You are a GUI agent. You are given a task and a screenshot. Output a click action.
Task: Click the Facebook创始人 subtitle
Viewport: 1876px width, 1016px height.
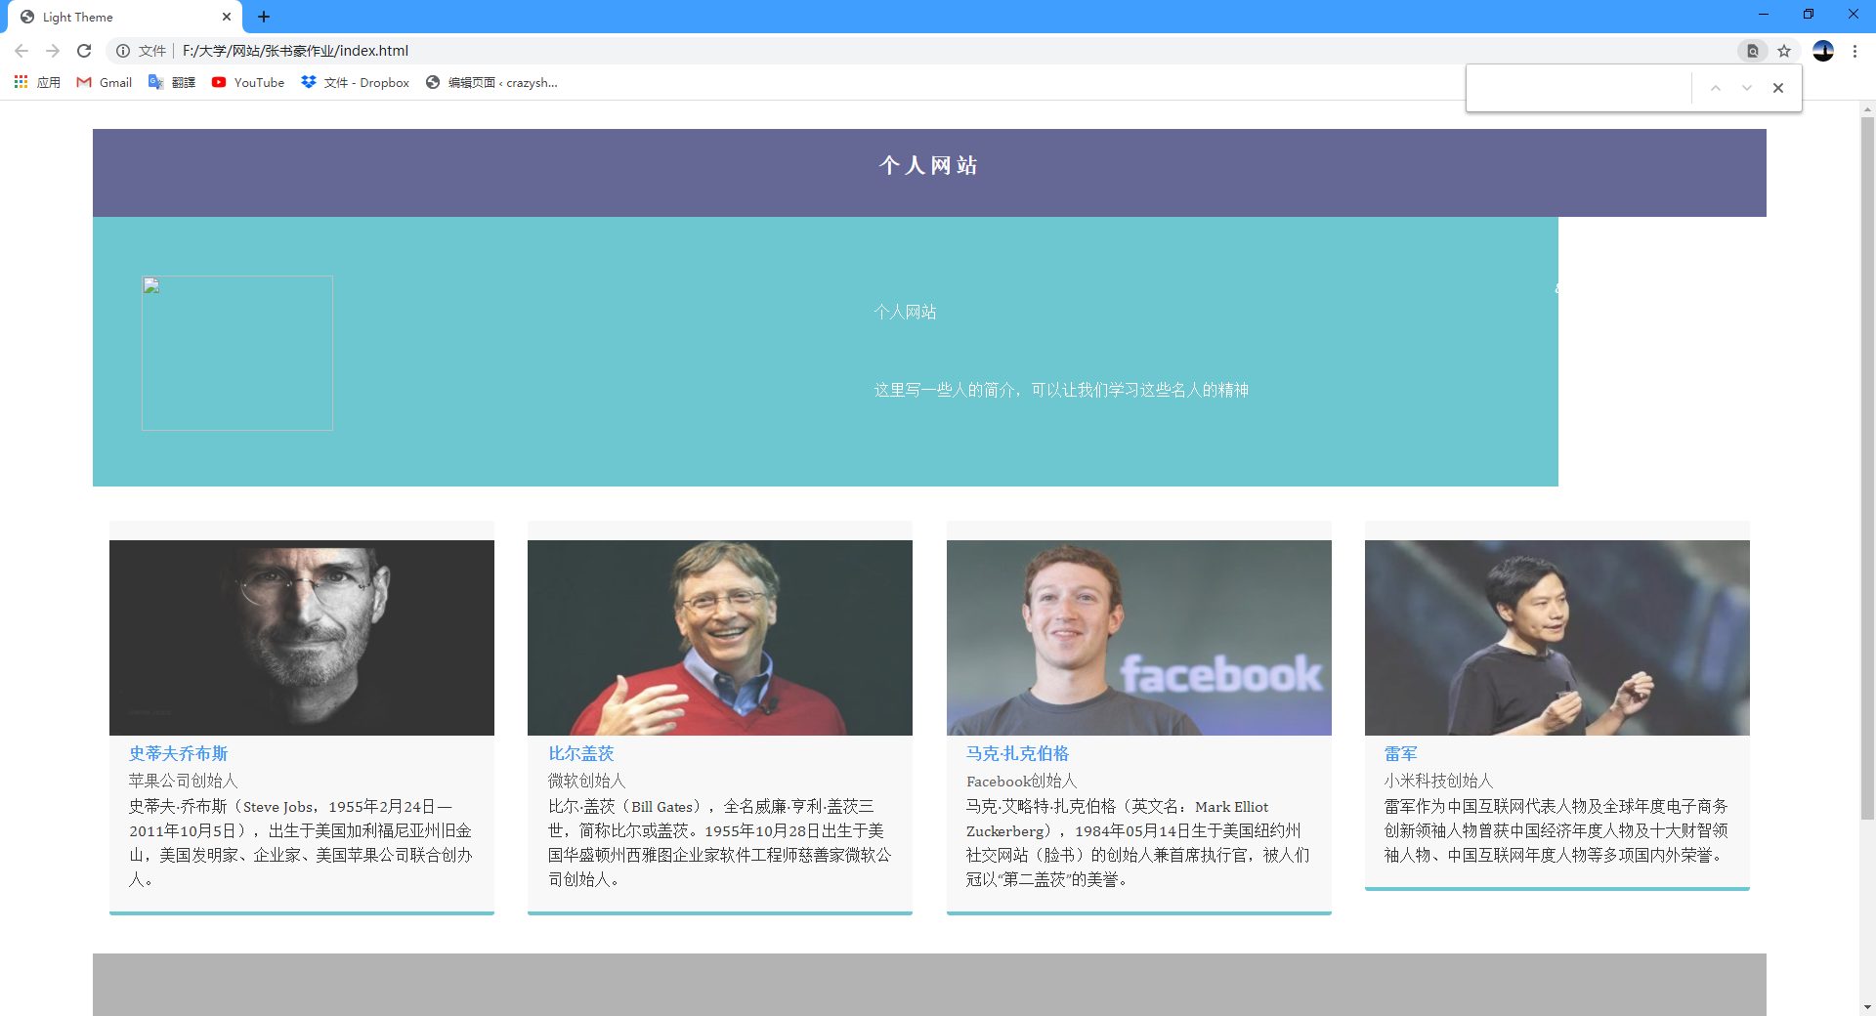coord(1021,781)
